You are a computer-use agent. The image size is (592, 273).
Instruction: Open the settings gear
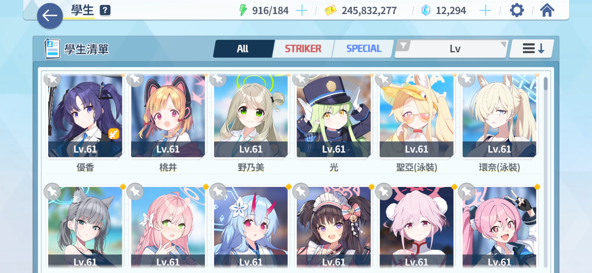(x=517, y=10)
